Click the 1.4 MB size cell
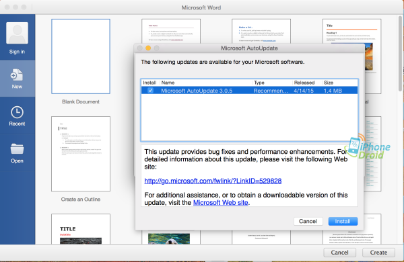This screenshot has height=262, width=404. 333,91
